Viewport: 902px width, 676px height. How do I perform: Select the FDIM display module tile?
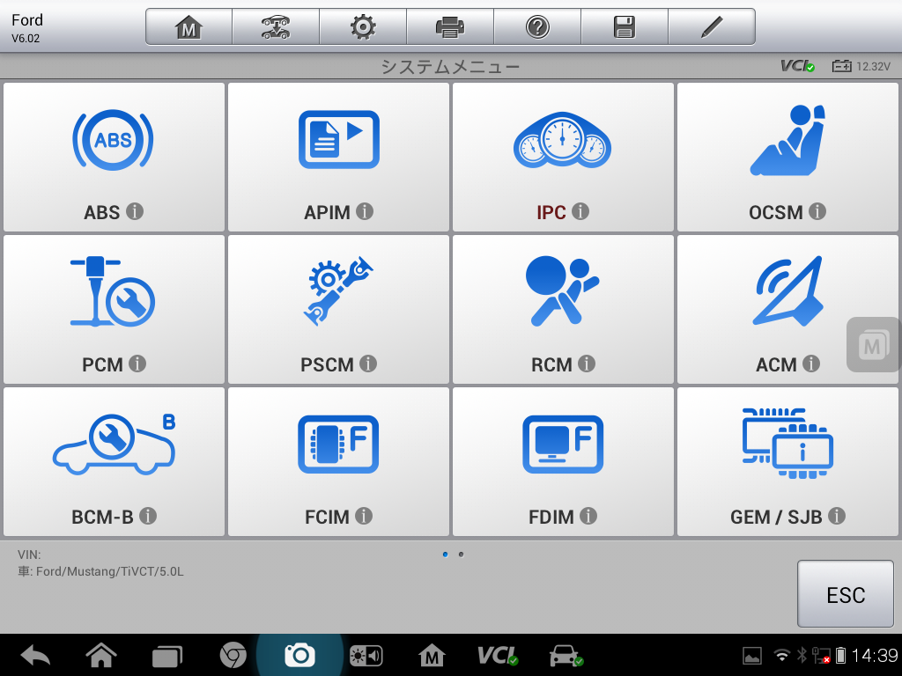563,461
